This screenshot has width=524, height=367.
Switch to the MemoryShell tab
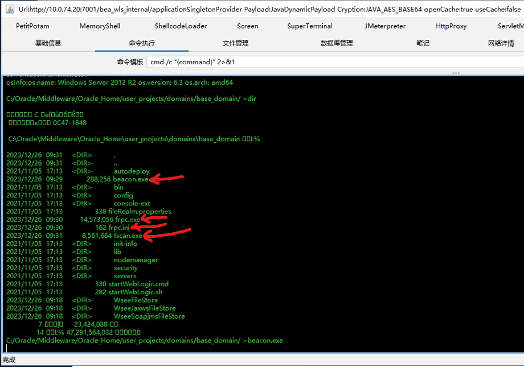pos(100,26)
